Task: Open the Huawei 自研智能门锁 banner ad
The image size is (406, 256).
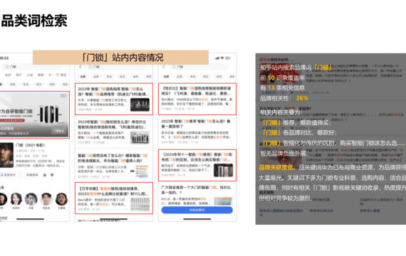Action: (x=34, y=114)
